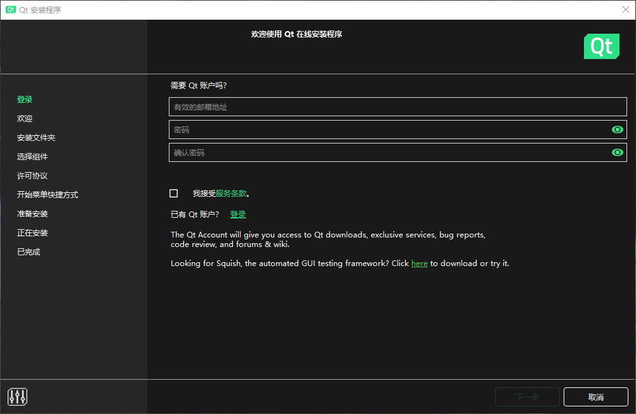
Task: Toggle visibility of the 确认密码 field
Action: 617,152
